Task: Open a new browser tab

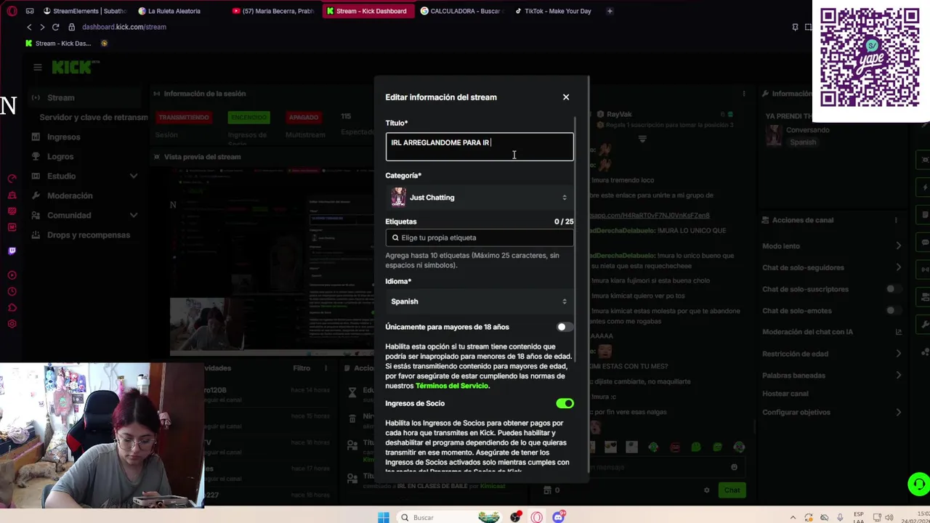Action: (610, 11)
